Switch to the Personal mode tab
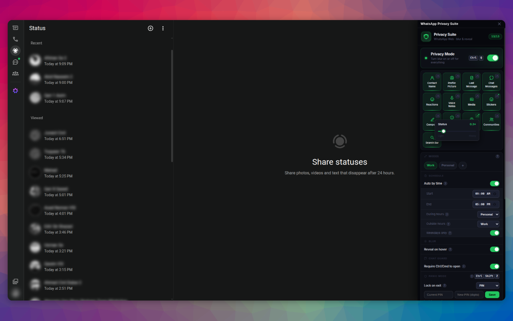This screenshot has width=513, height=321. point(448,165)
